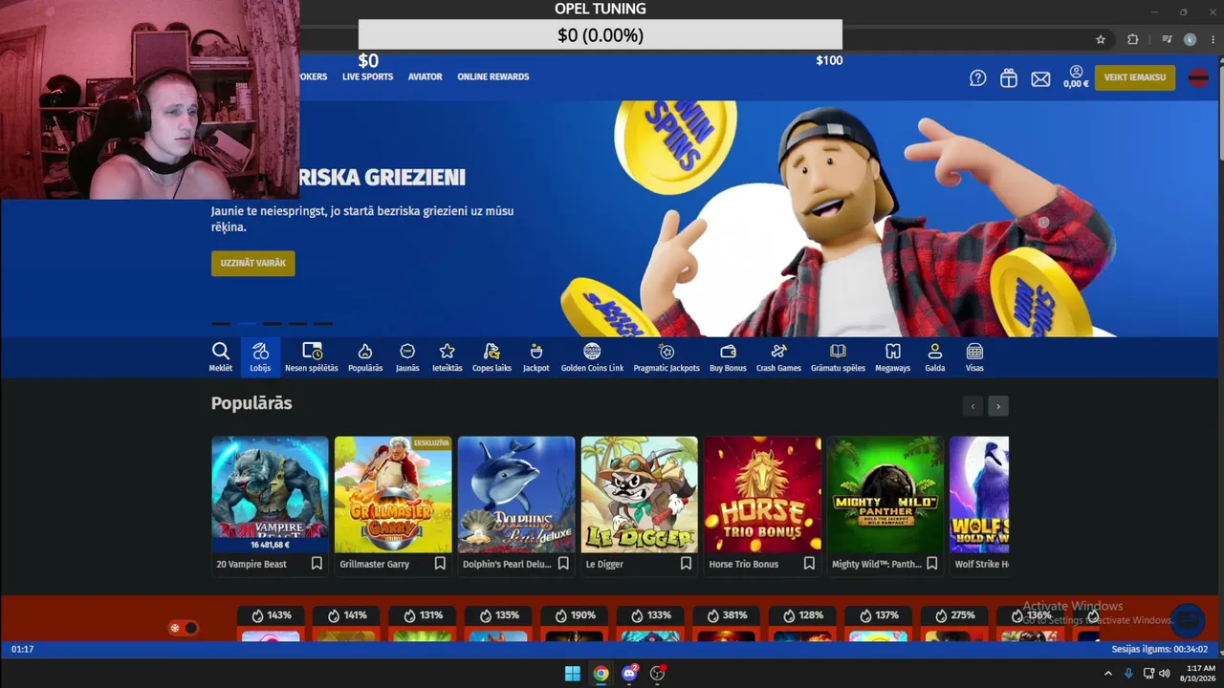Open the Populārās category in the games bar
The image size is (1224, 688).
click(365, 356)
